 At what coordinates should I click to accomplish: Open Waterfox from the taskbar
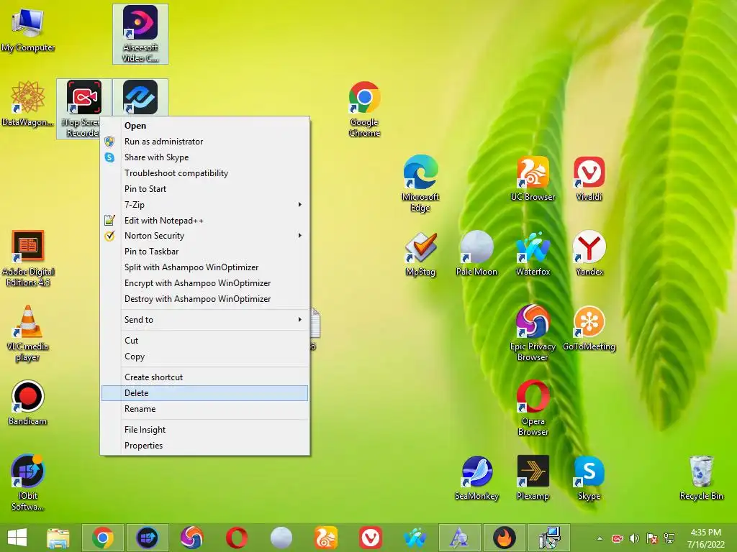(x=415, y=538)
